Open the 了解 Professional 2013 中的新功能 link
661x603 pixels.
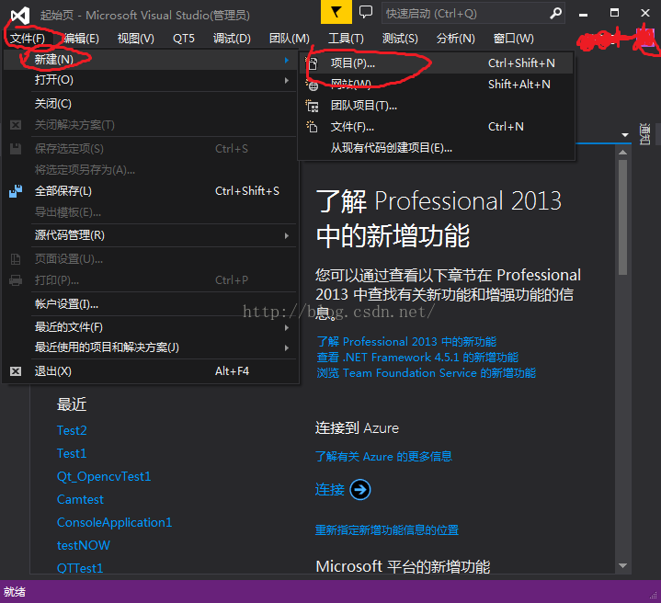coord(406,341)
